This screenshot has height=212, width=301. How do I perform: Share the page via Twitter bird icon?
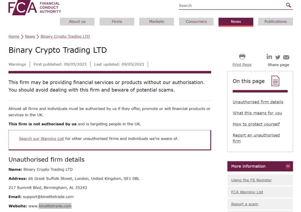277,57
